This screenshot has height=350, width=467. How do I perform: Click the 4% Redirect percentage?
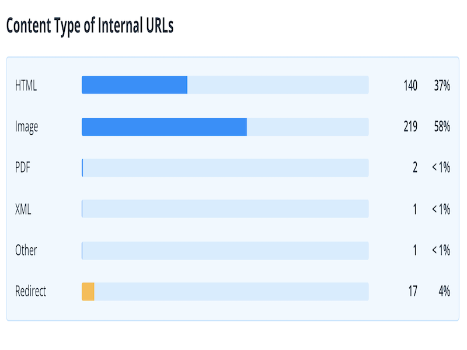pyautogui.click(x=444, y=291)
